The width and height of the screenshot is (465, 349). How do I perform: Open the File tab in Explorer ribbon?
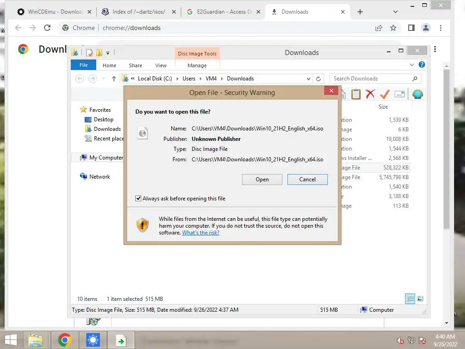(x=84, y=65)
